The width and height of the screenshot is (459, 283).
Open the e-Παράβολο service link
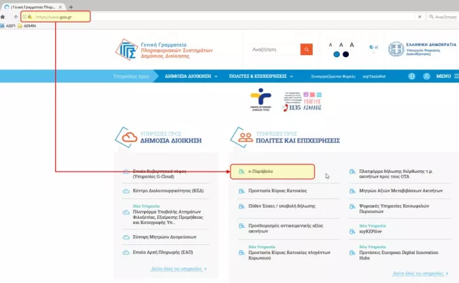pyautogui.click(x=260, y=172)
